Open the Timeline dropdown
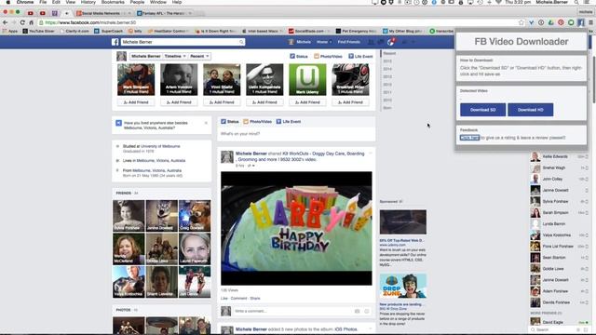Screen dimensions: 596x335 [175, 56]
